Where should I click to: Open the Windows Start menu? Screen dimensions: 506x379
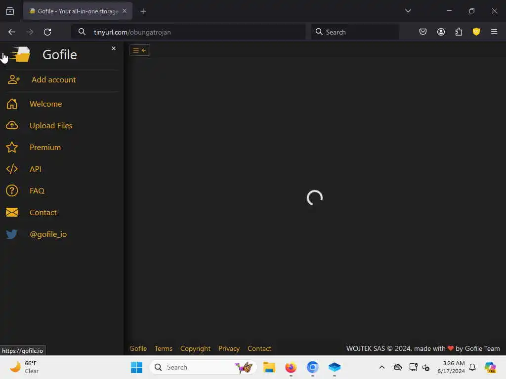pos(136,367)
